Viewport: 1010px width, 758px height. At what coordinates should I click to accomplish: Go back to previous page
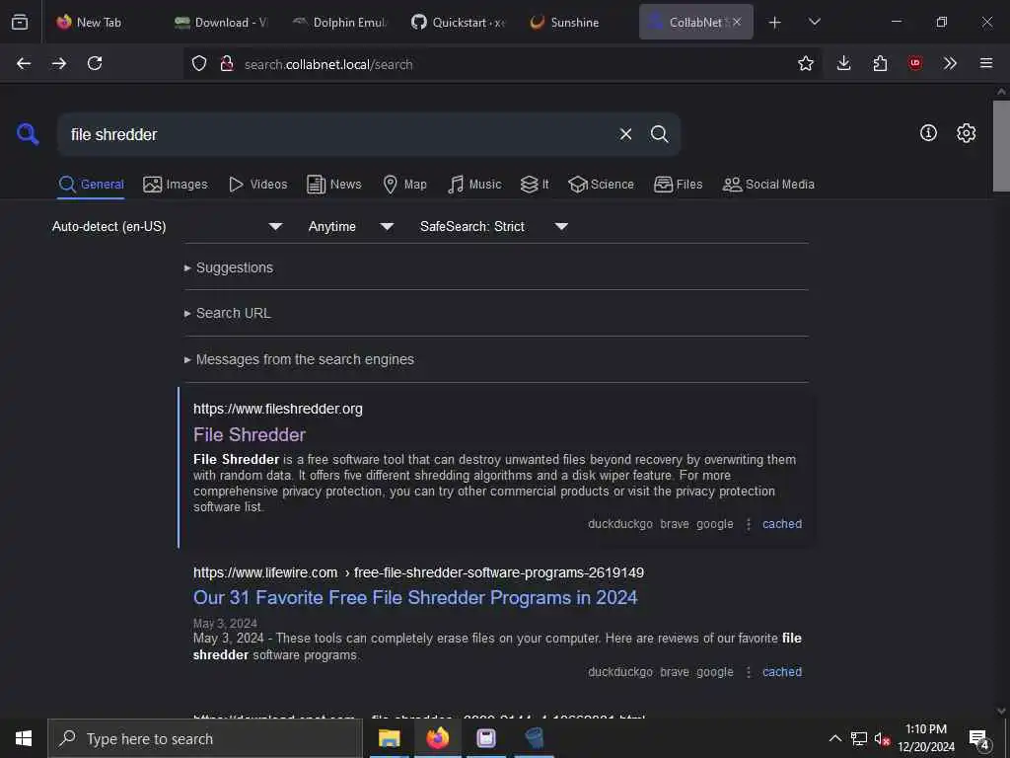24,63
